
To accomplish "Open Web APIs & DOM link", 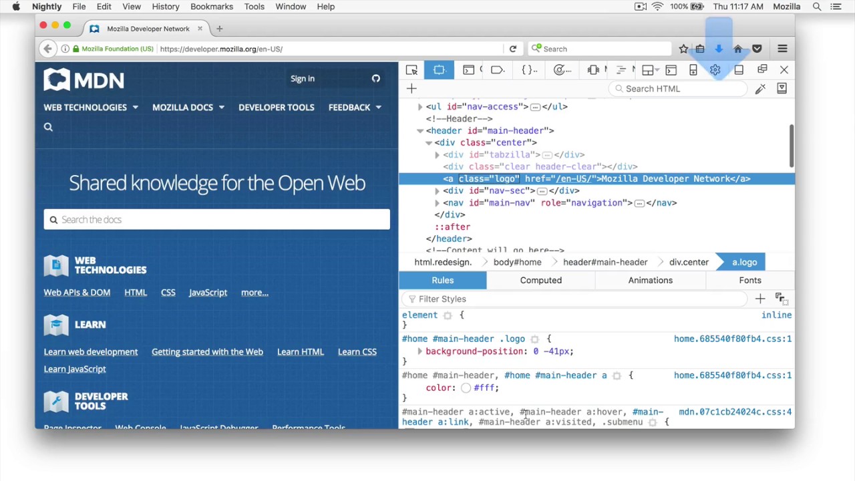I will click(77, 293).
